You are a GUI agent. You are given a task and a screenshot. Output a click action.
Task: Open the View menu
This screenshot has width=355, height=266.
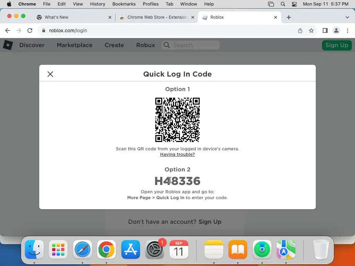(x=78, y=4)
